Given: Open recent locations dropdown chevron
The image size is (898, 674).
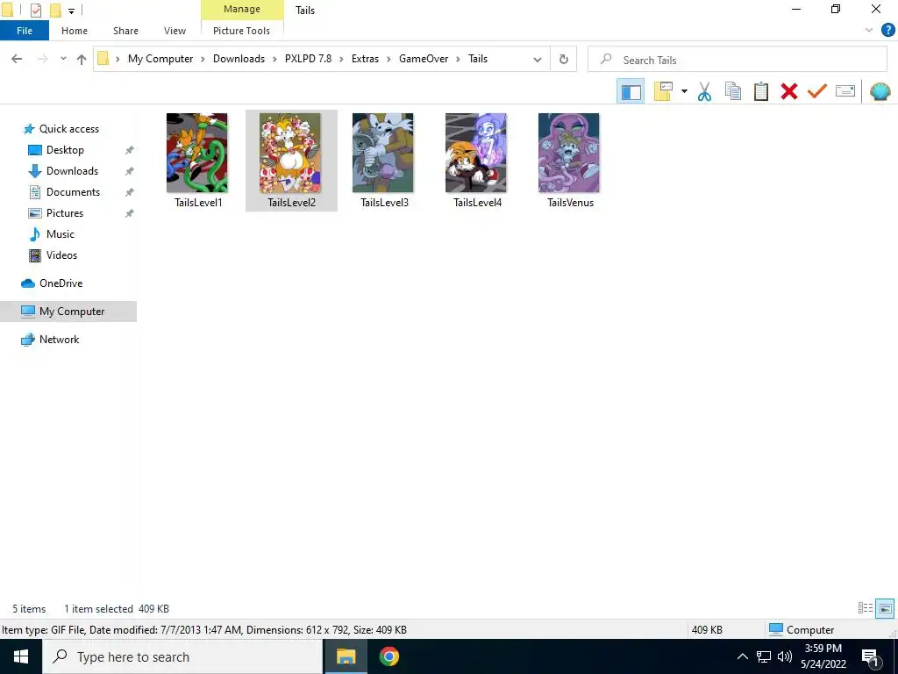Looking at the screenshot, I should (63, 59).
